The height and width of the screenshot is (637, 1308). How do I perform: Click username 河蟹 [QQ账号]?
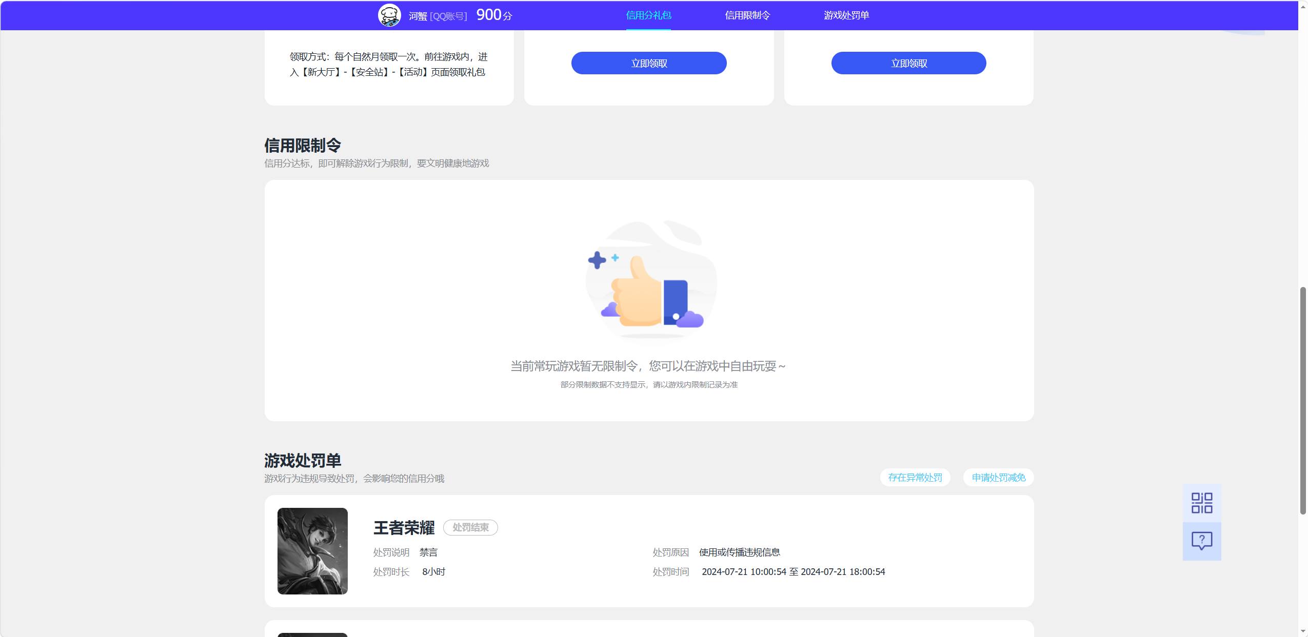pos(438,16)
